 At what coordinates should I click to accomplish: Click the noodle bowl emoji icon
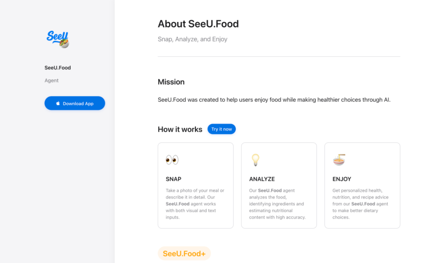click(x=339, y=160)
